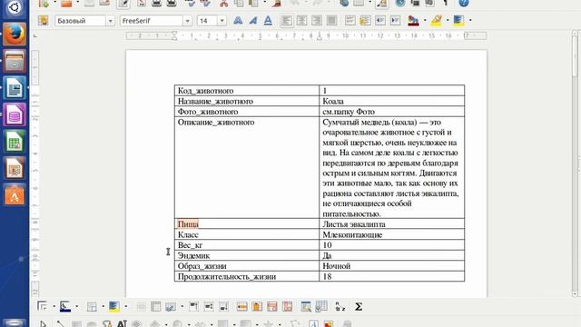The width and height of the screenshot is (581, 327).
Task: Open highlighting color dropdown arrow
Action: [448, 20]
